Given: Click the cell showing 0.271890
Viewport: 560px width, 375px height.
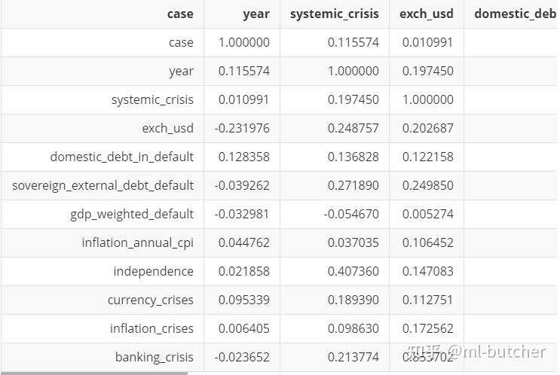Looking at the screenshot, I should pyautogui.click(x=353, y=185).
